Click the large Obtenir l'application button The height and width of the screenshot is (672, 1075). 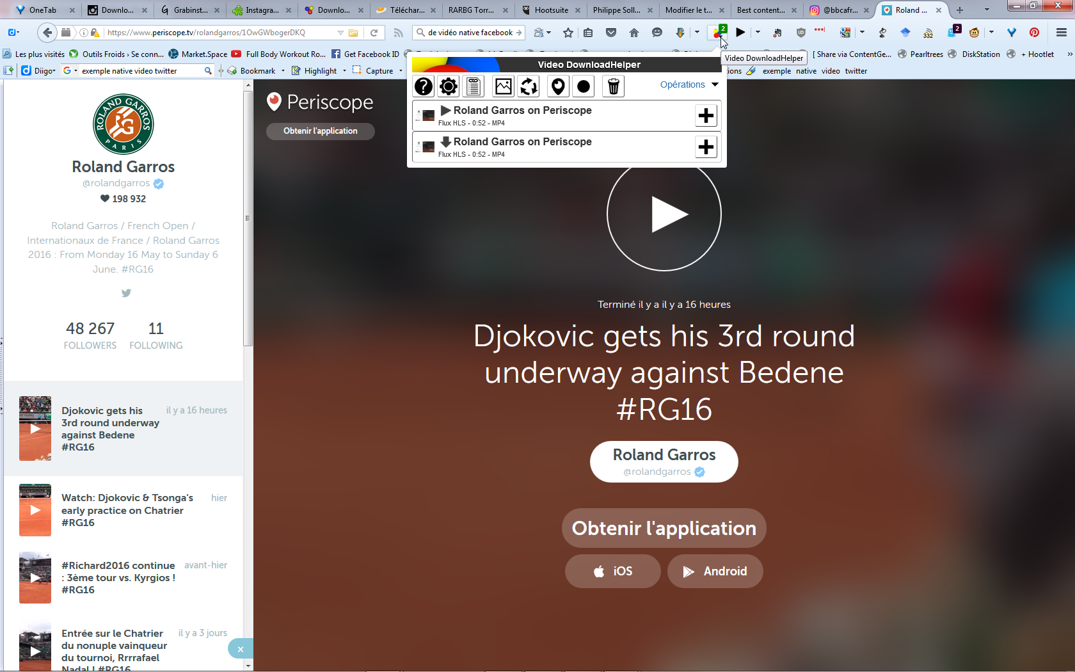pos(664,528)
